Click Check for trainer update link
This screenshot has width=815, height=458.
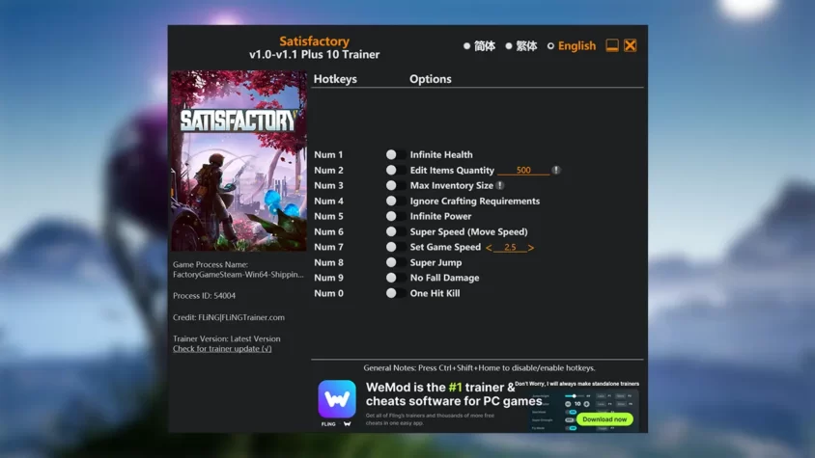pos(222,348)
